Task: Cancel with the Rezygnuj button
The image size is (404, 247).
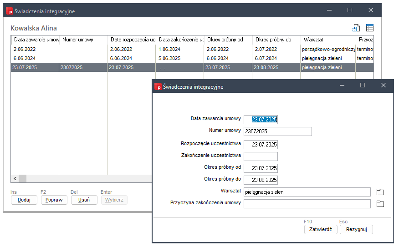Action: tap(356, 230)
